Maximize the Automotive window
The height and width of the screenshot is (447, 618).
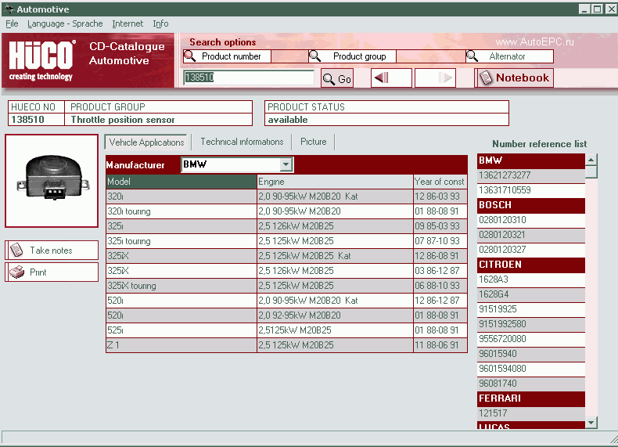point(598,9)
